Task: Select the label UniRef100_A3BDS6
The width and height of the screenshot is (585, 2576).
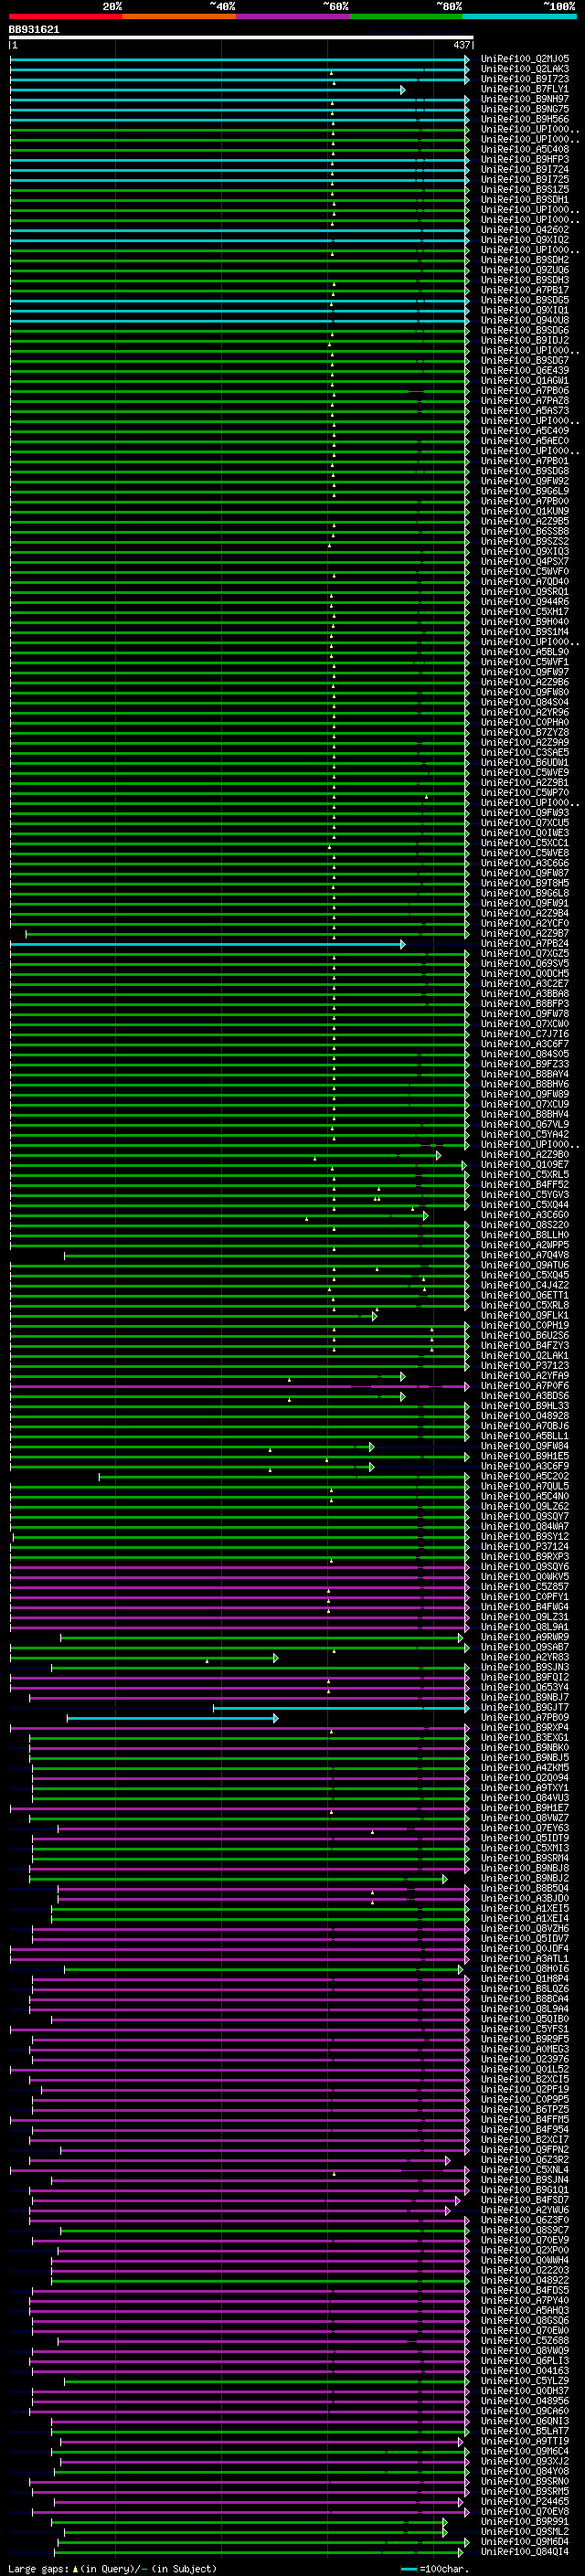Action: 525,1396
